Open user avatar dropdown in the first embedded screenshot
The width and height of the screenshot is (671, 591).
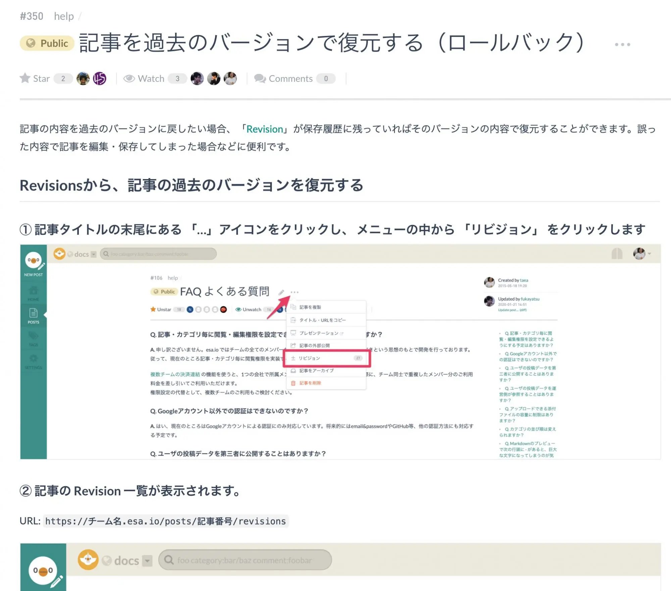coord(642,254)
